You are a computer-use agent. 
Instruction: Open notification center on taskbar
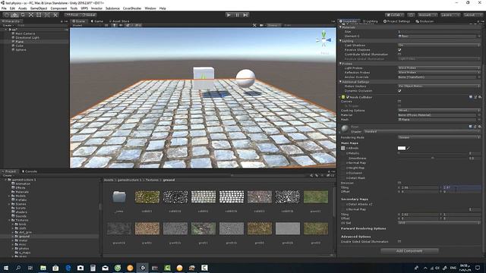478,268
